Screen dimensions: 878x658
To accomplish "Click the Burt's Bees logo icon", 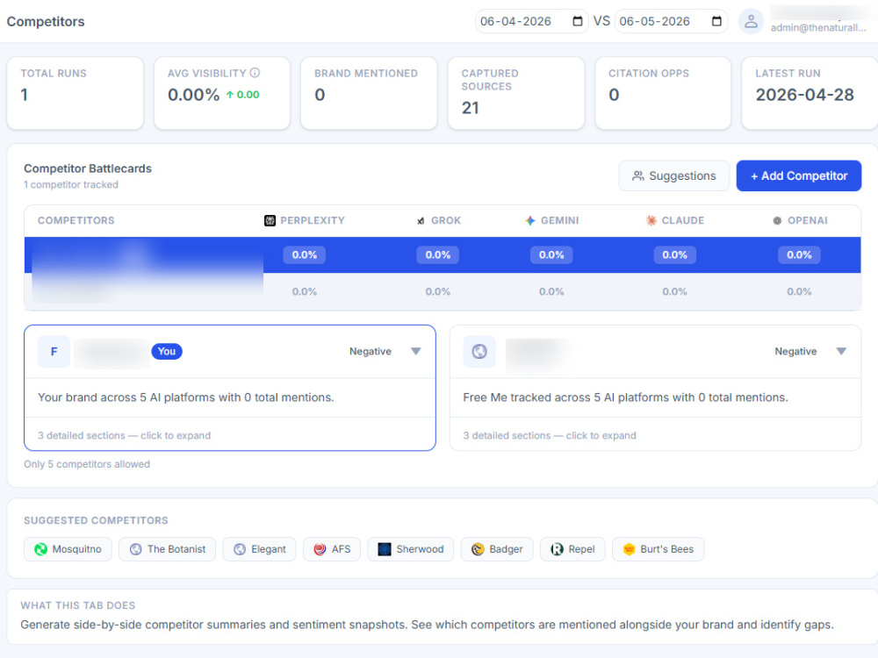I will 629,549.
